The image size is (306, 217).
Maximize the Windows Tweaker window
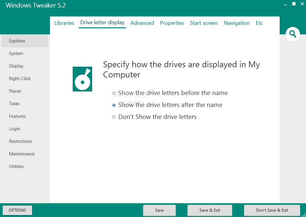(x=294, y=4)
